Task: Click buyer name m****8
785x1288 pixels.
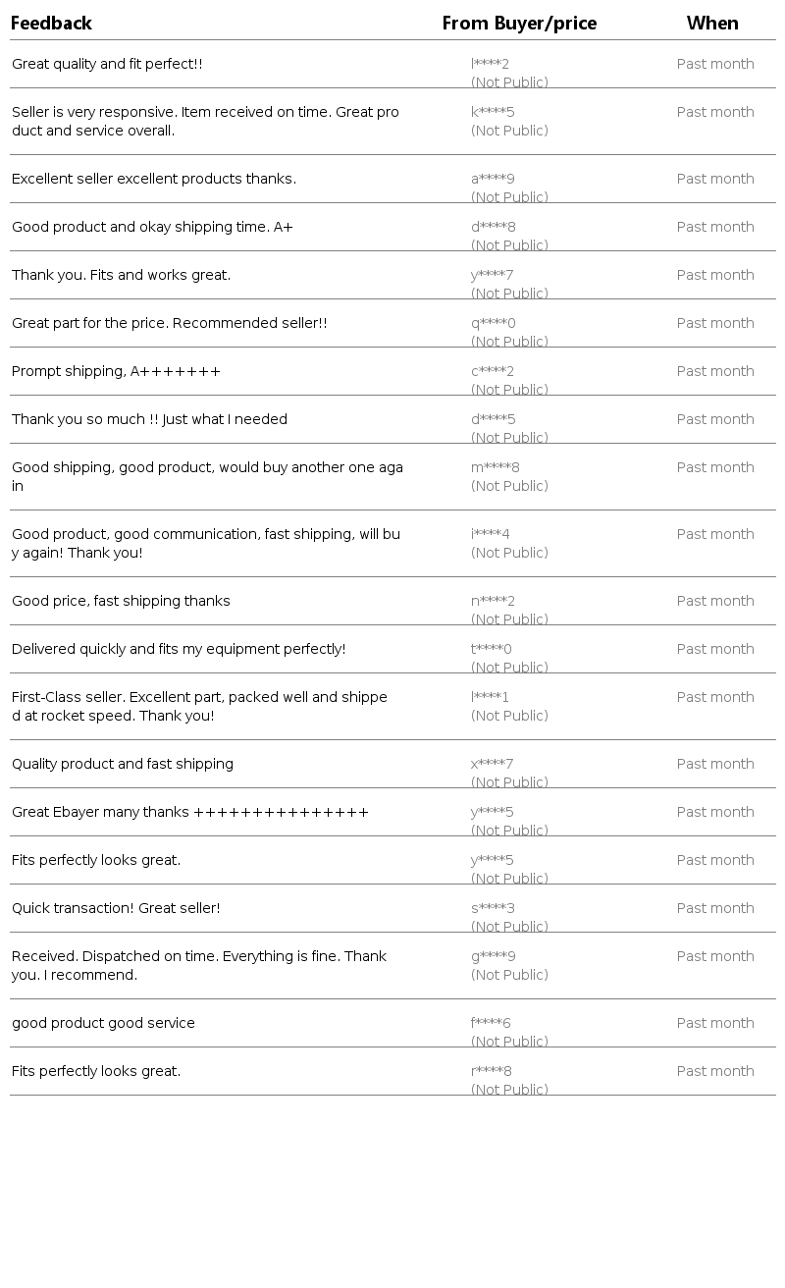Action: click(496, 467)
